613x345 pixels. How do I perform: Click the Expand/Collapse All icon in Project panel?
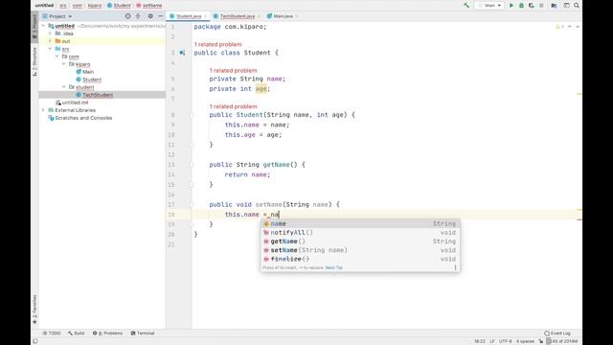138,16
